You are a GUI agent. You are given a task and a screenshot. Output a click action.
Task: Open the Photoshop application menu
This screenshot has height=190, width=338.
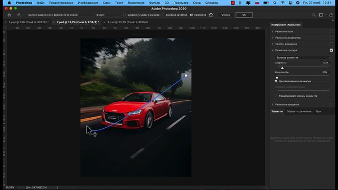pos(24,3)
